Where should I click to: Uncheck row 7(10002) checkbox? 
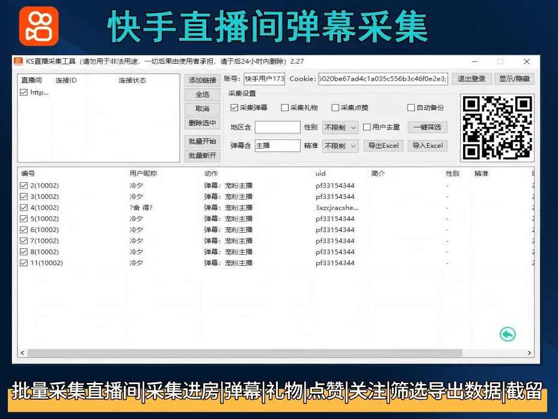point(24,241)
